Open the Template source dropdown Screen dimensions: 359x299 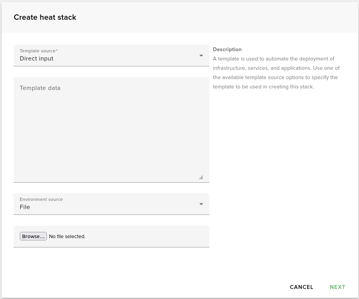pyautogui.click(x=111, y=55)
